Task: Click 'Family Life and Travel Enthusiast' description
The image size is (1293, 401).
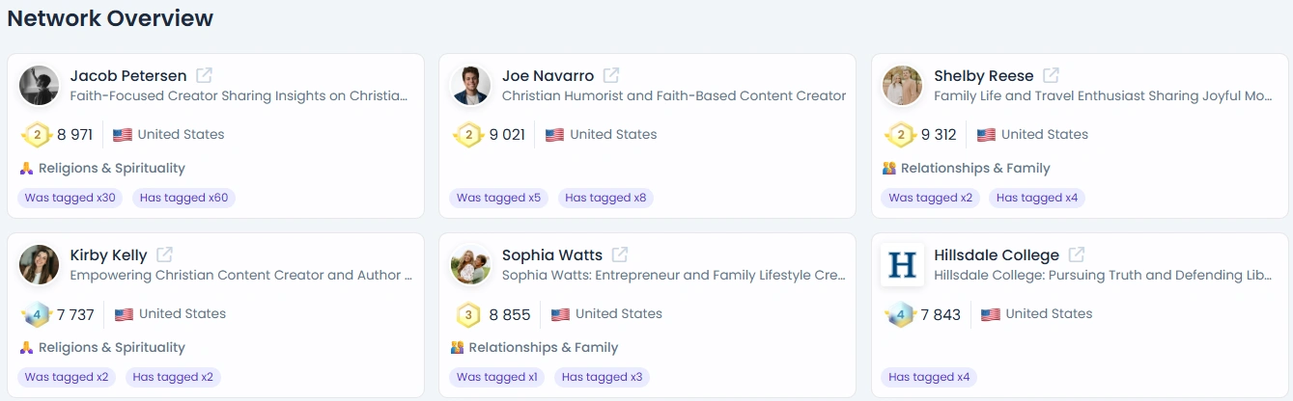Action: click(x=1103, y=96)
